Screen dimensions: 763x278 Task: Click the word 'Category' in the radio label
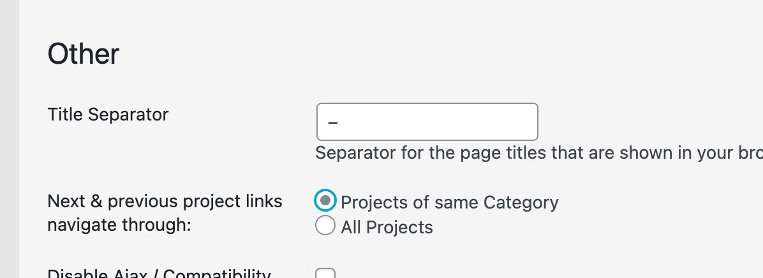pyautogui.click(x=521, y=203)
